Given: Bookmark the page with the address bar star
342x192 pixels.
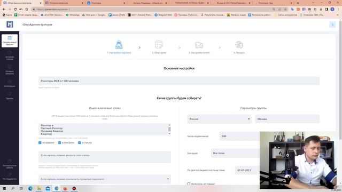Looking at the screenshot, I should 285,10.
